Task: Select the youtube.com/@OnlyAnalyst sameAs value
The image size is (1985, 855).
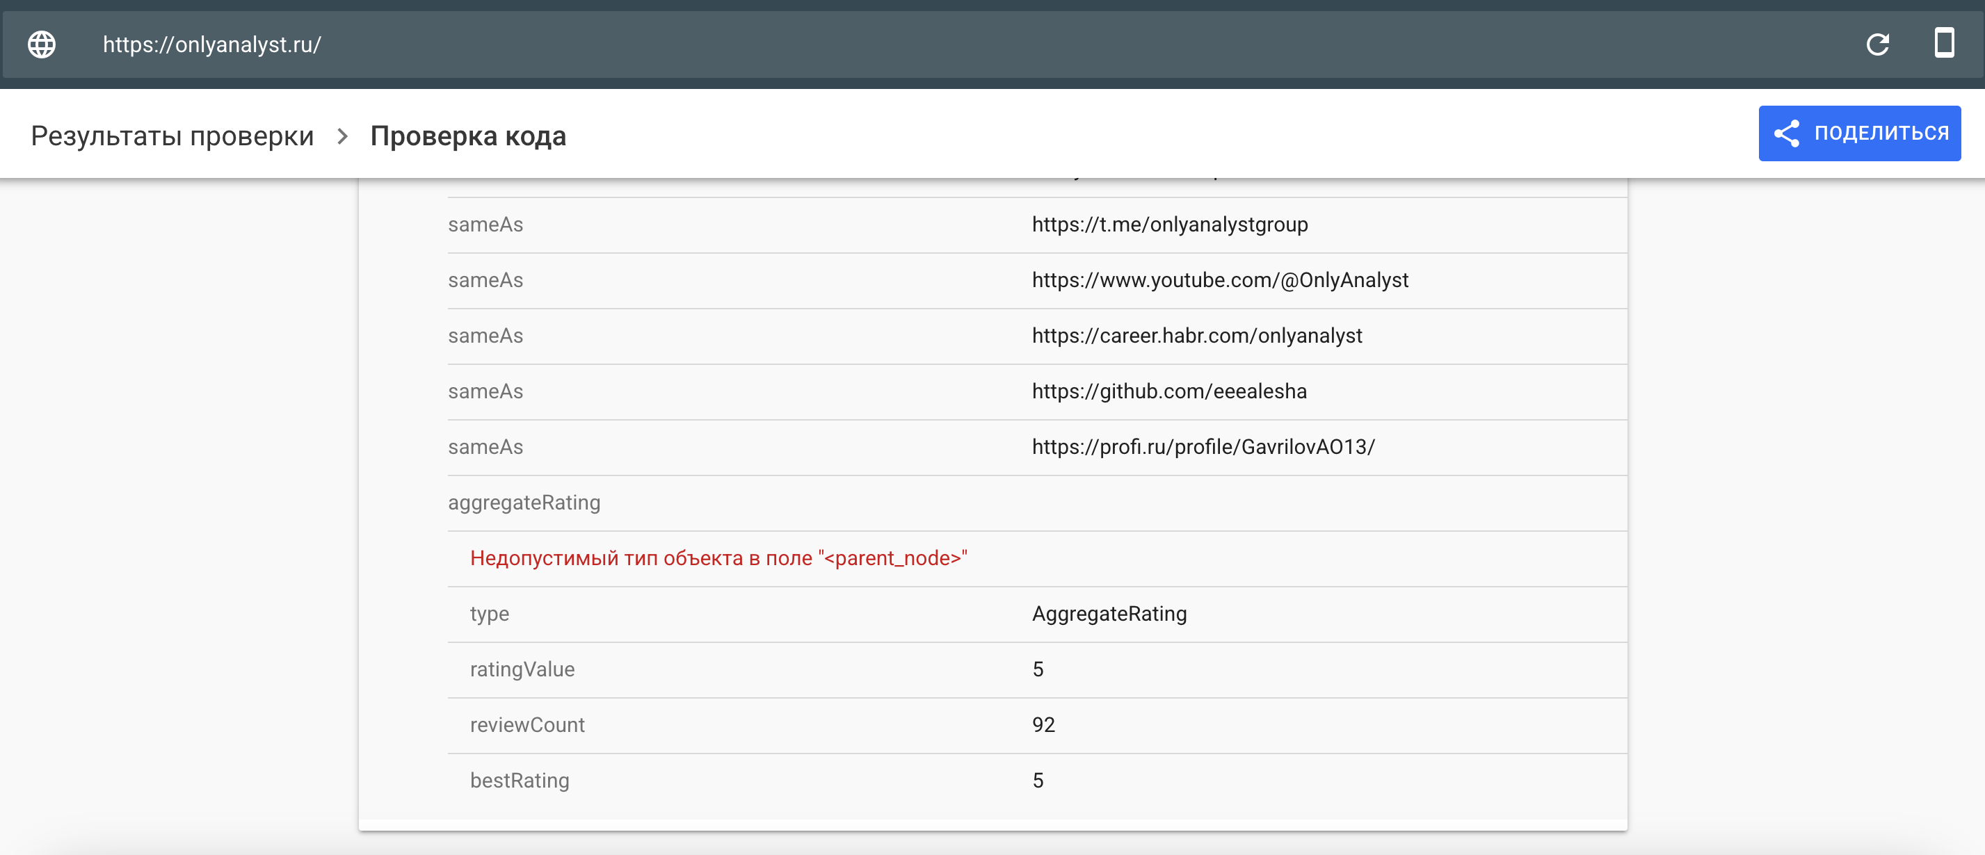Action: [x=1220, y=279]
